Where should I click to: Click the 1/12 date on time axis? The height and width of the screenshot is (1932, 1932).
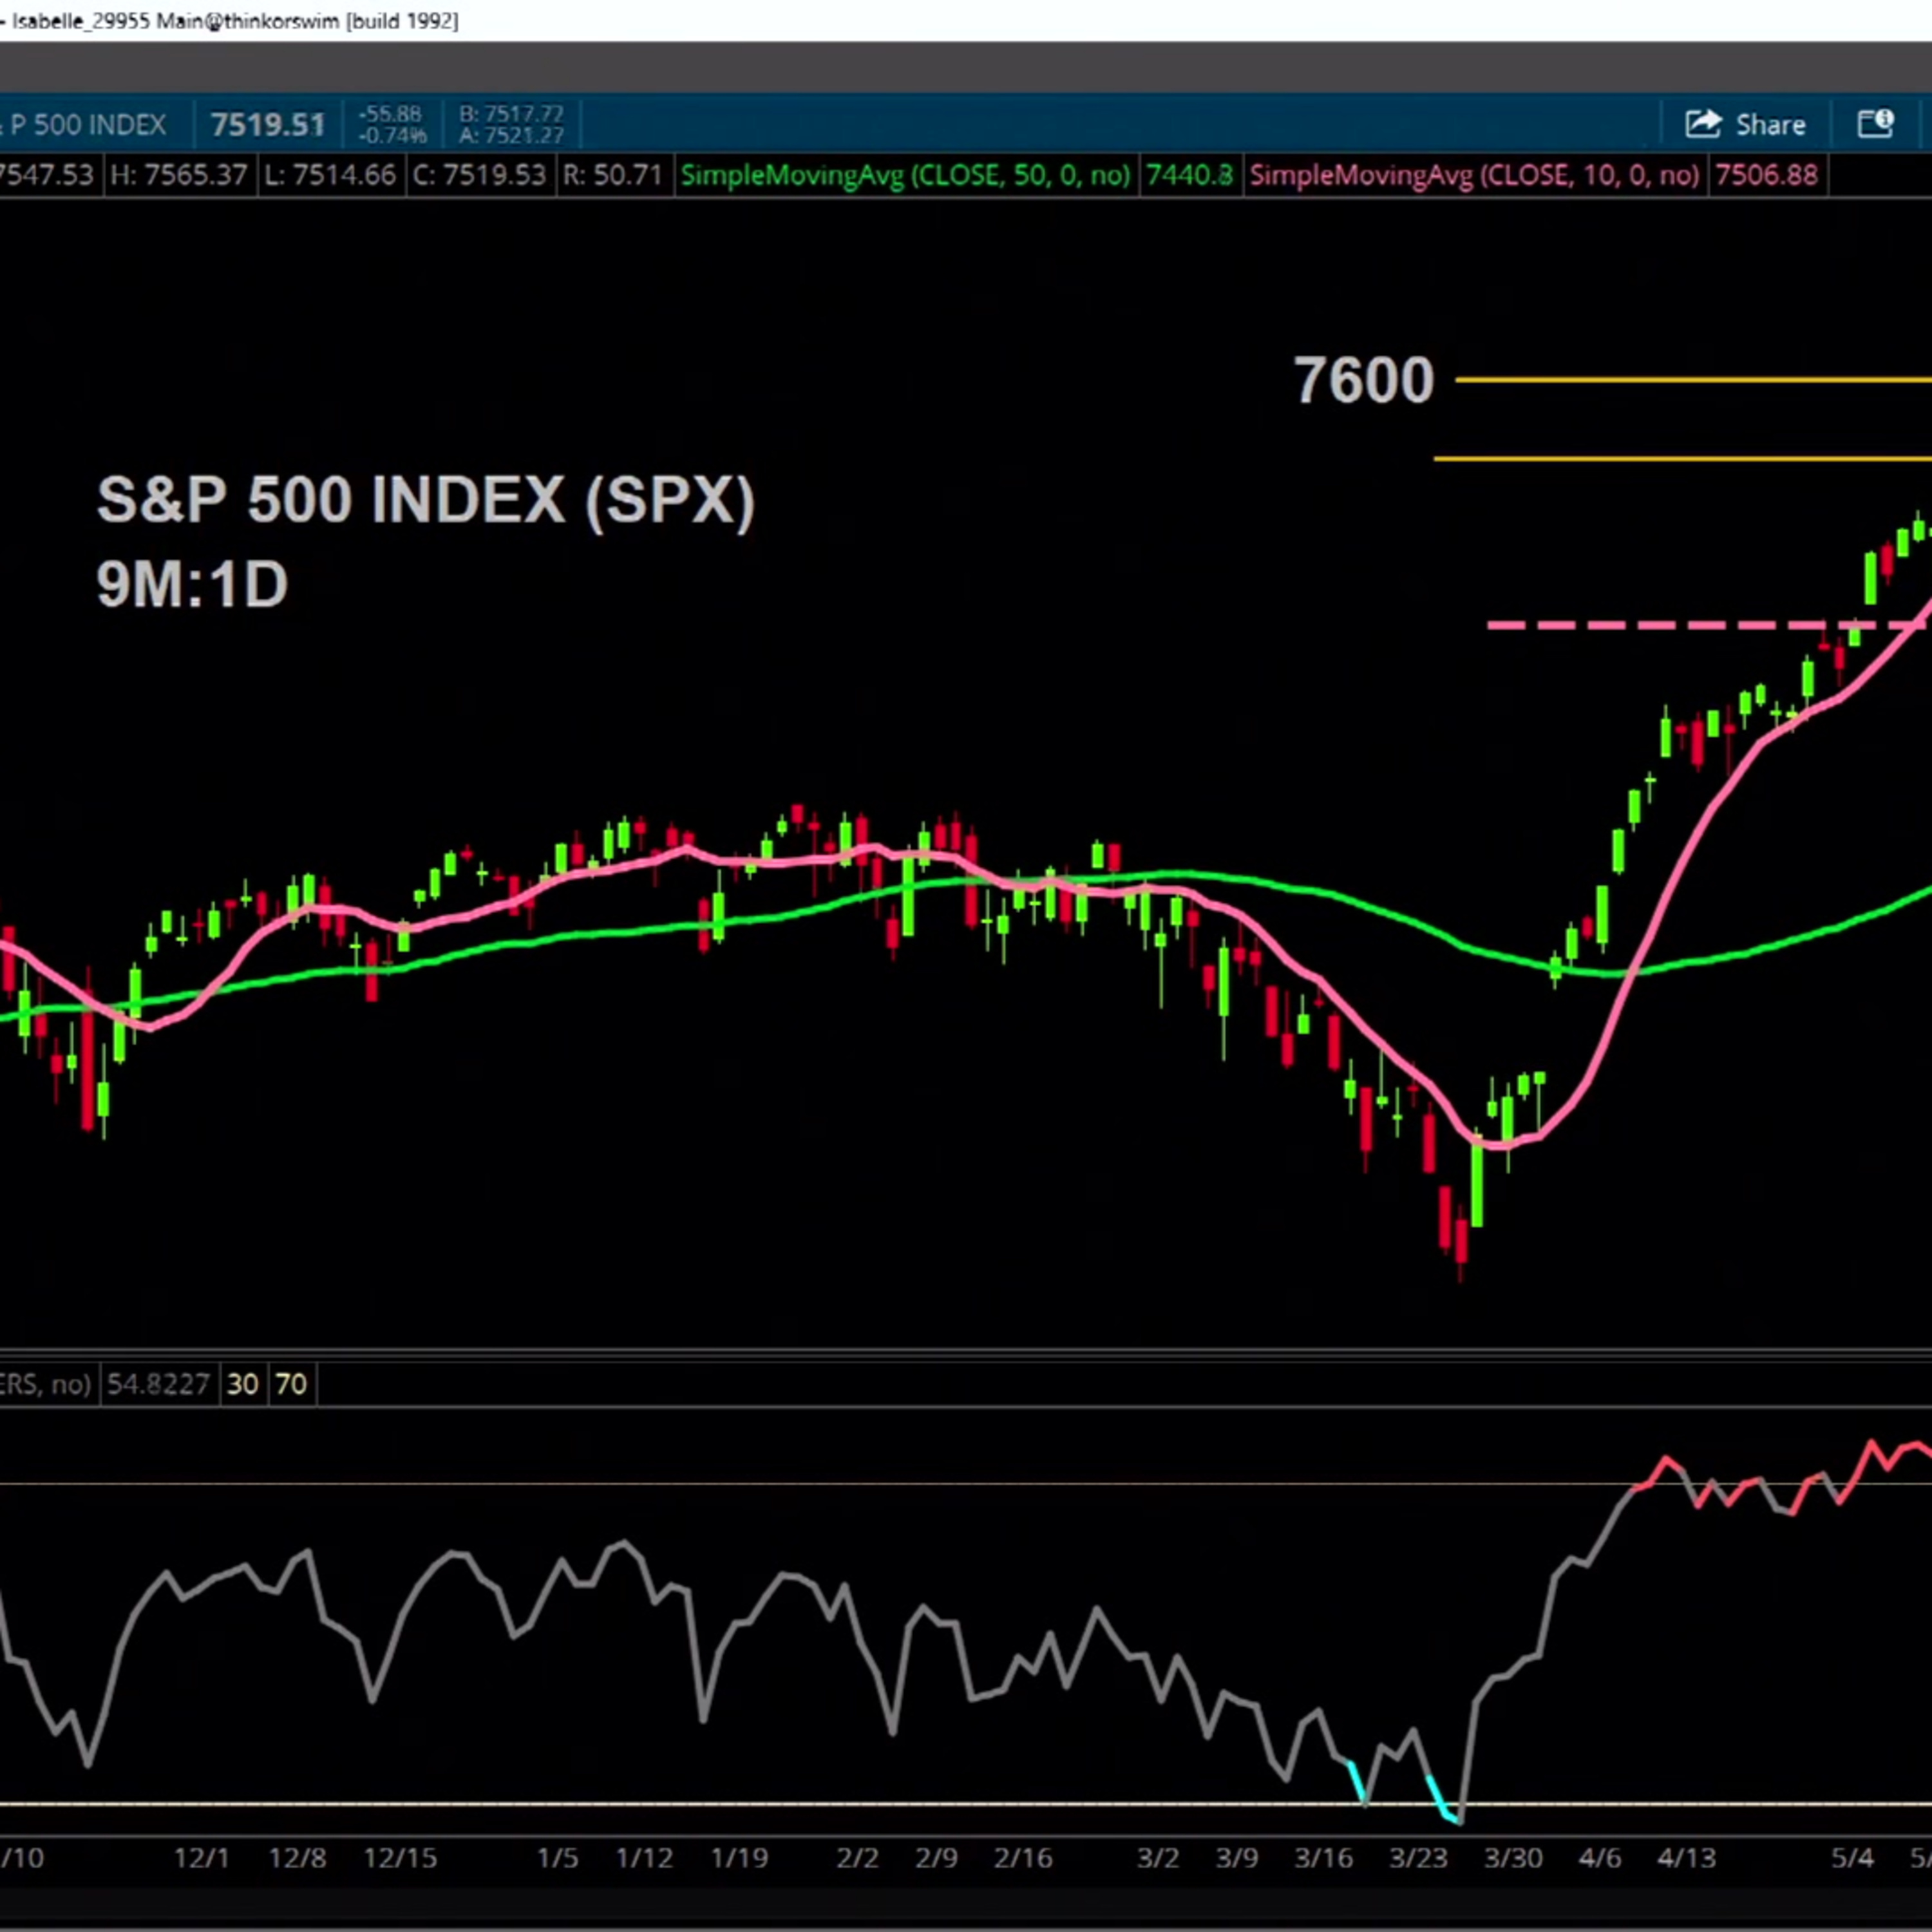tap(644, 1858)
